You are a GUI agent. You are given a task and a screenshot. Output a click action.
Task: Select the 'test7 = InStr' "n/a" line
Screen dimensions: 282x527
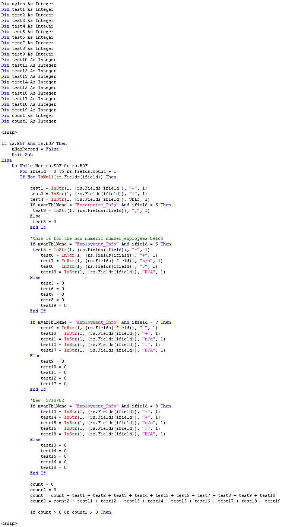point(102,261)
